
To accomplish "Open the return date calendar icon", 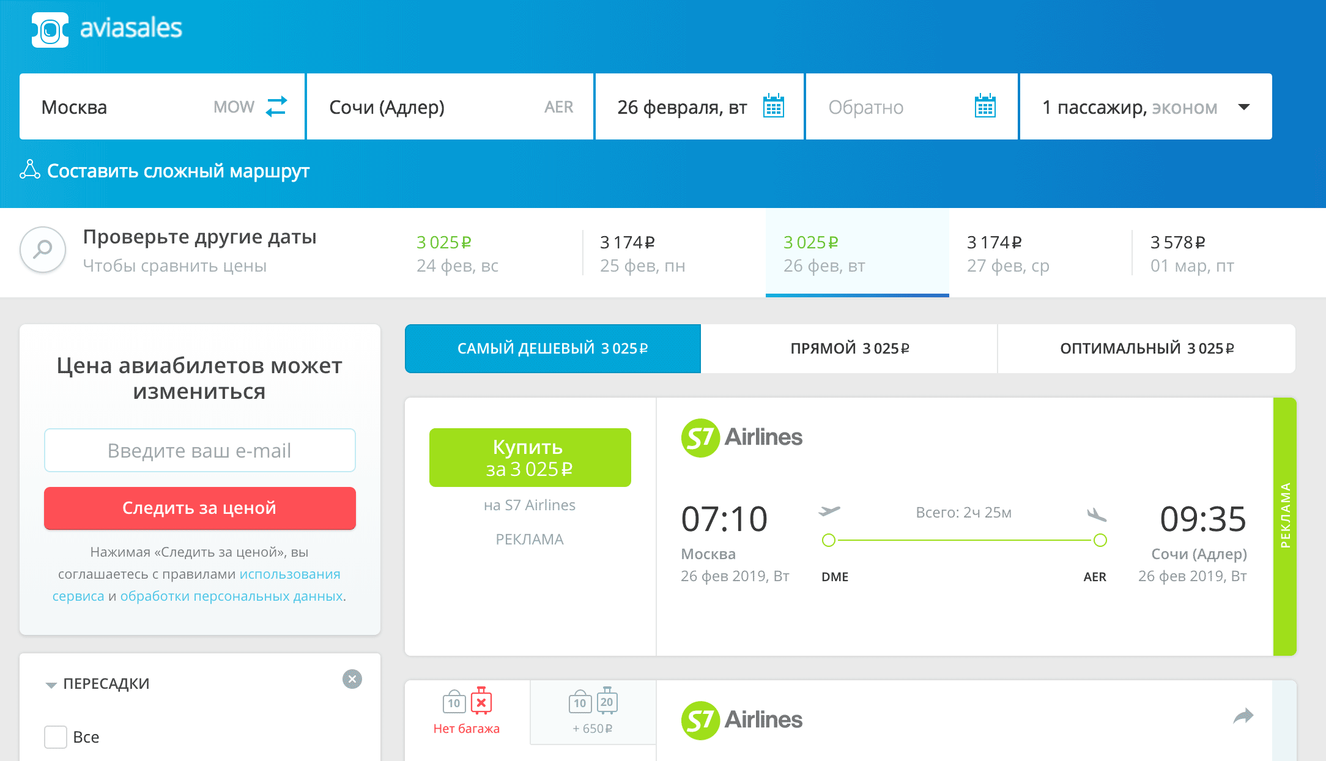I will coord(985,106).
